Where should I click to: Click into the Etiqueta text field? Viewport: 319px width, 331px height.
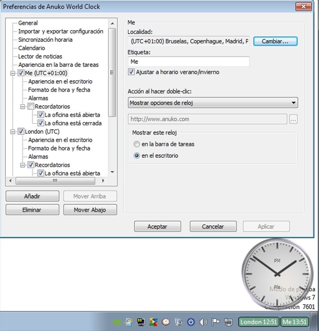tap(189, 62)
